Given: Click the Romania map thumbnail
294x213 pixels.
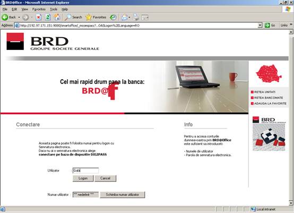Looking at the screenshot, I should (x=269, y=74).
